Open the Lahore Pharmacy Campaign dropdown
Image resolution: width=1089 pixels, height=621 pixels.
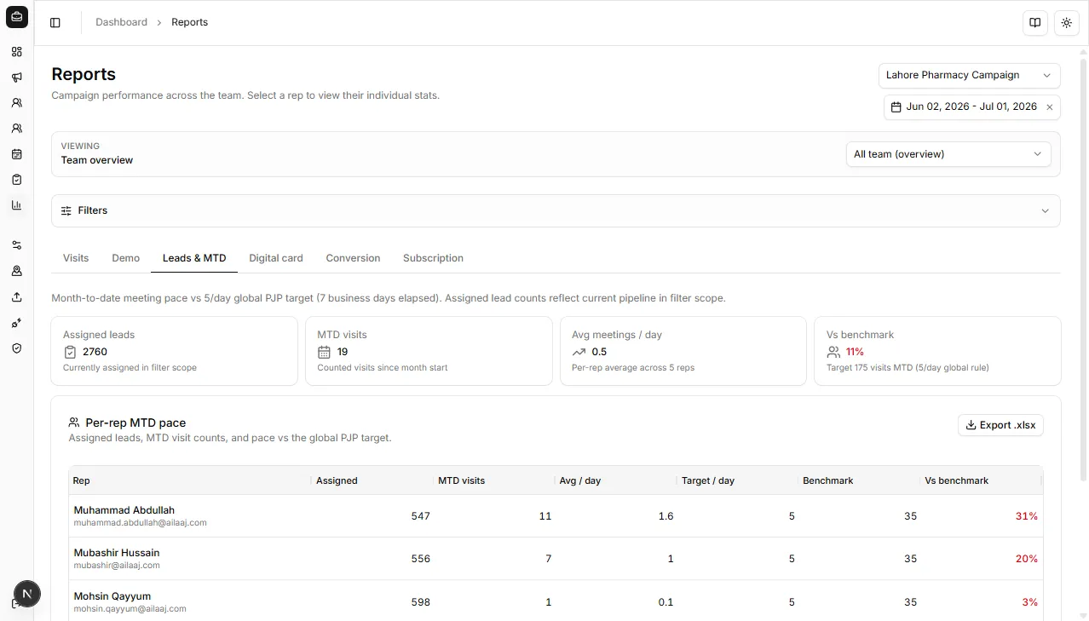click(x=970, y=75)
